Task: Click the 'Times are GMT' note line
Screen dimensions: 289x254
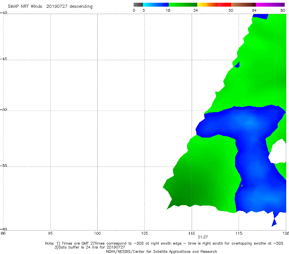Action: (164, 243)
